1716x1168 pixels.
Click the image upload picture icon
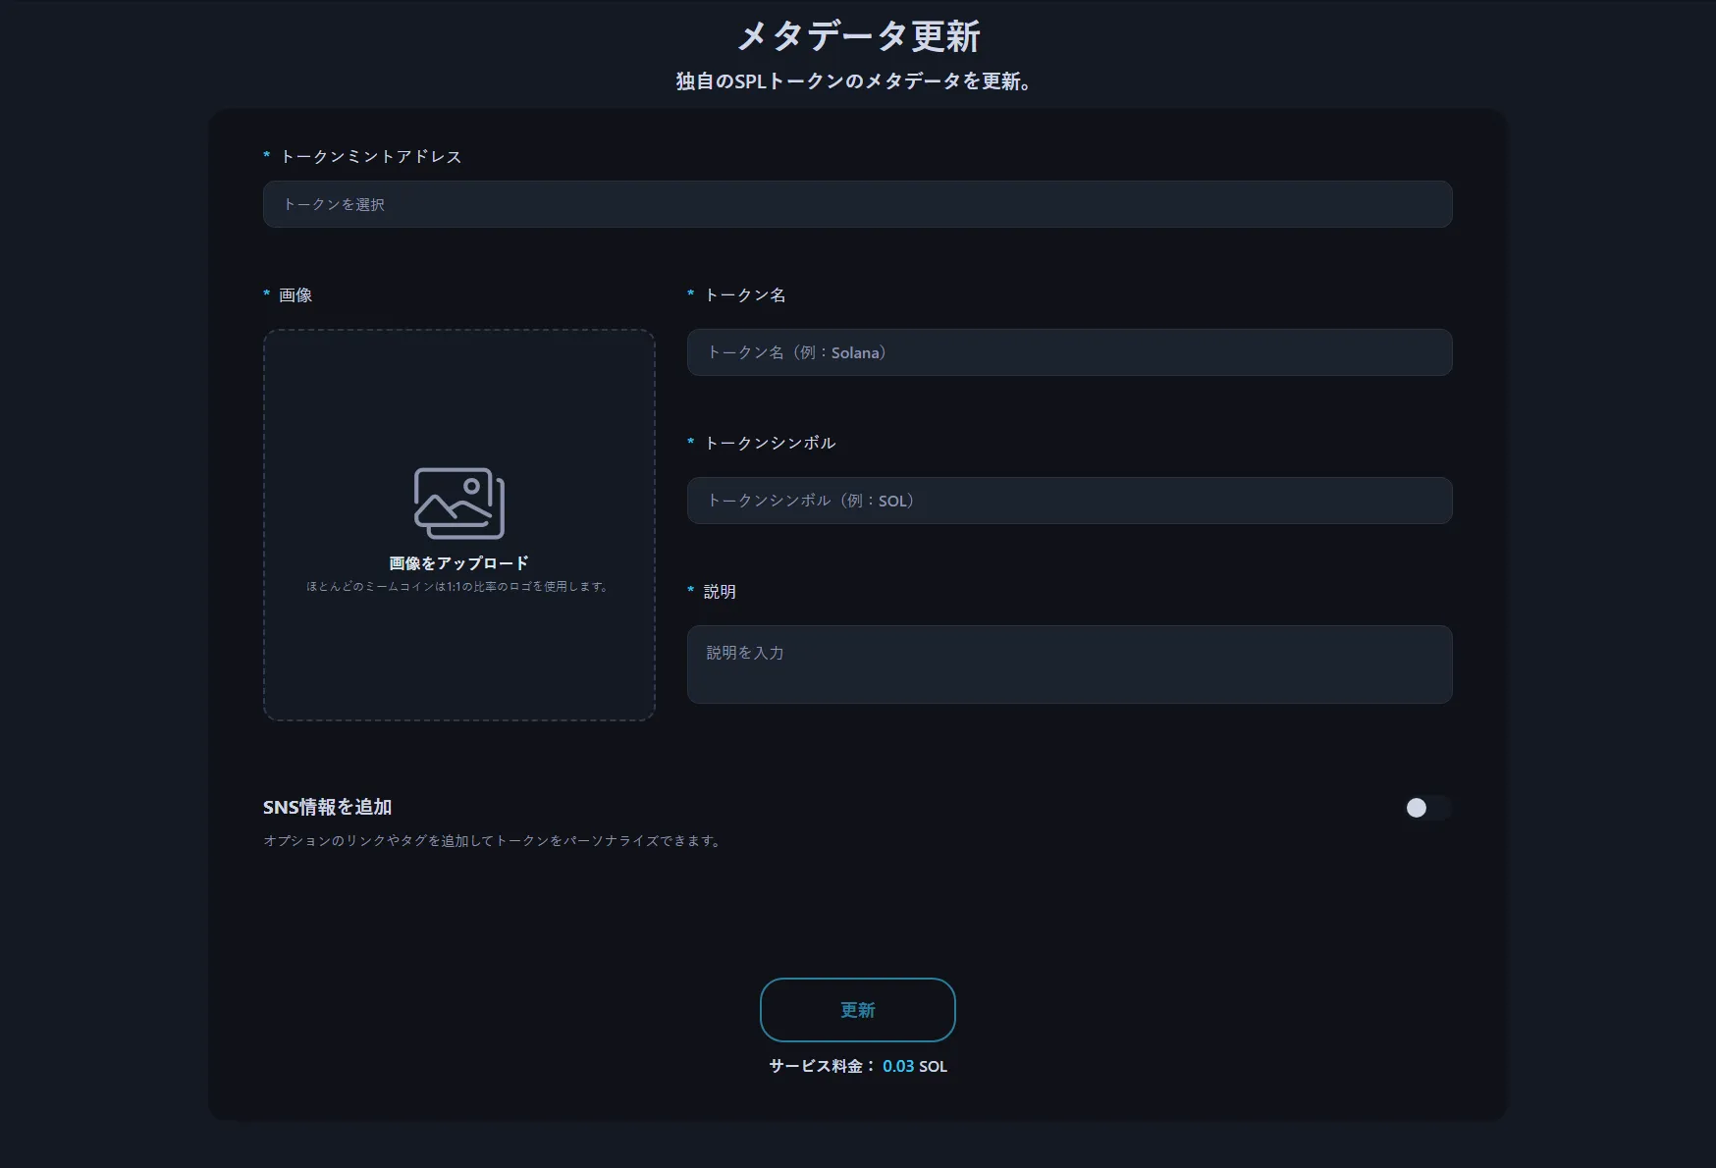[458, 503]
